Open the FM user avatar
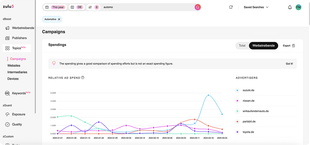Viewport: 310px width, 145px height. coord(298,7)
